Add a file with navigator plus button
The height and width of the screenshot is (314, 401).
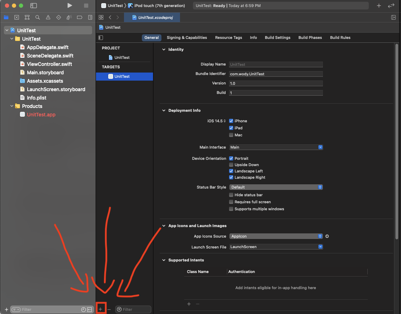6,309
